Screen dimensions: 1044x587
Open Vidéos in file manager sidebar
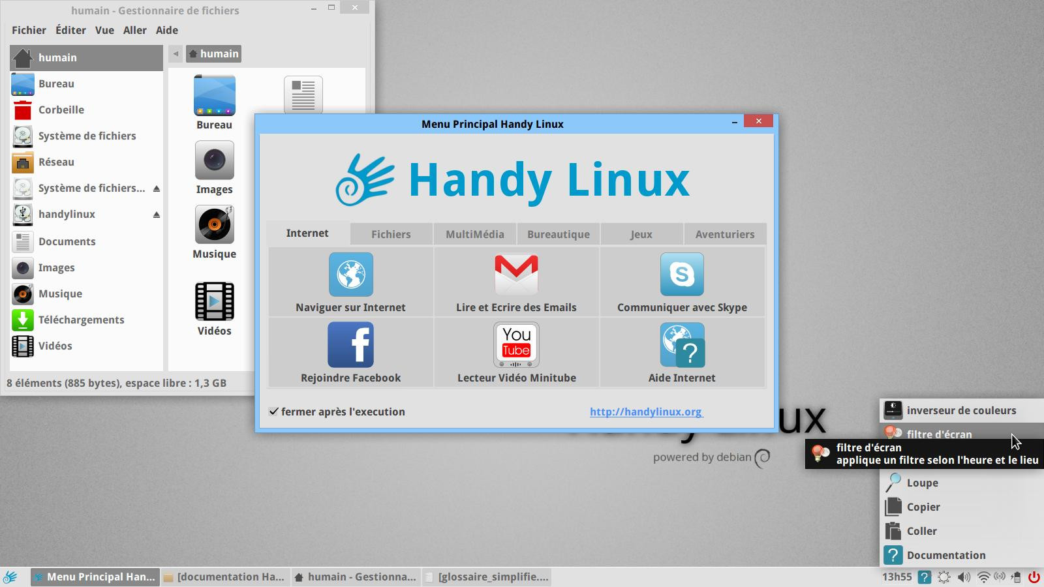(86, 346)
